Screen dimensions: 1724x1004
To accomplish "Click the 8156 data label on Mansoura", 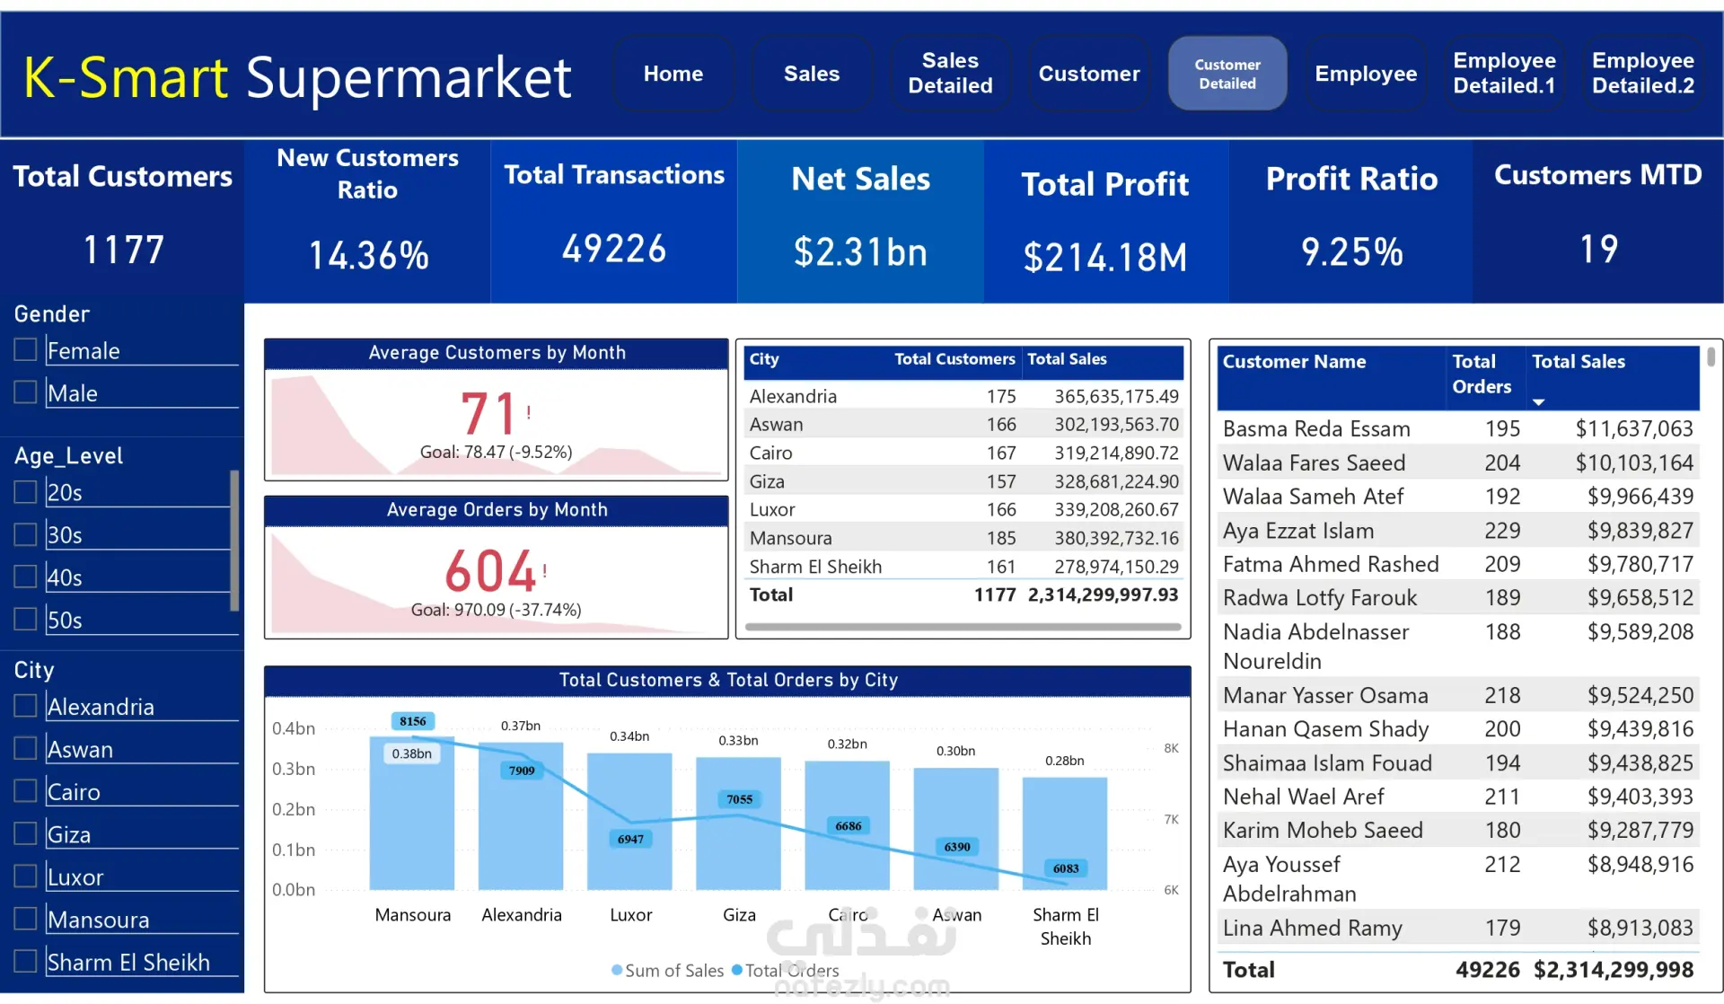I will tap(413, 721).
